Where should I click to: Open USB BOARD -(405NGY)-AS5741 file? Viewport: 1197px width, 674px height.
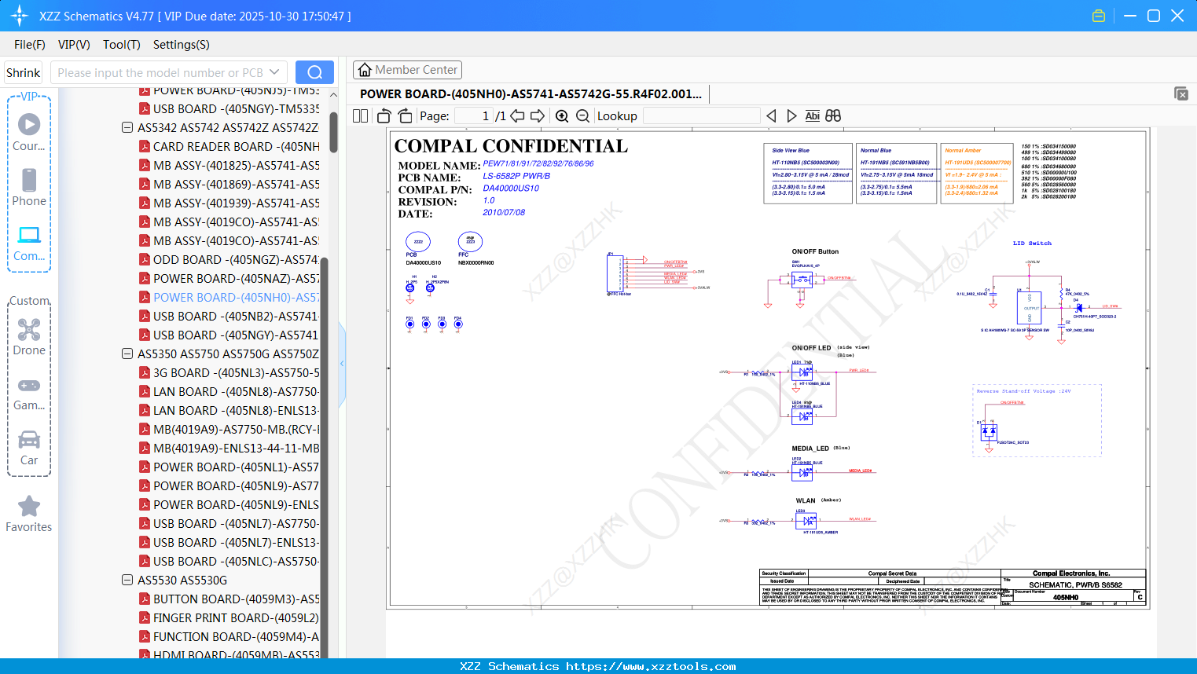236,335
